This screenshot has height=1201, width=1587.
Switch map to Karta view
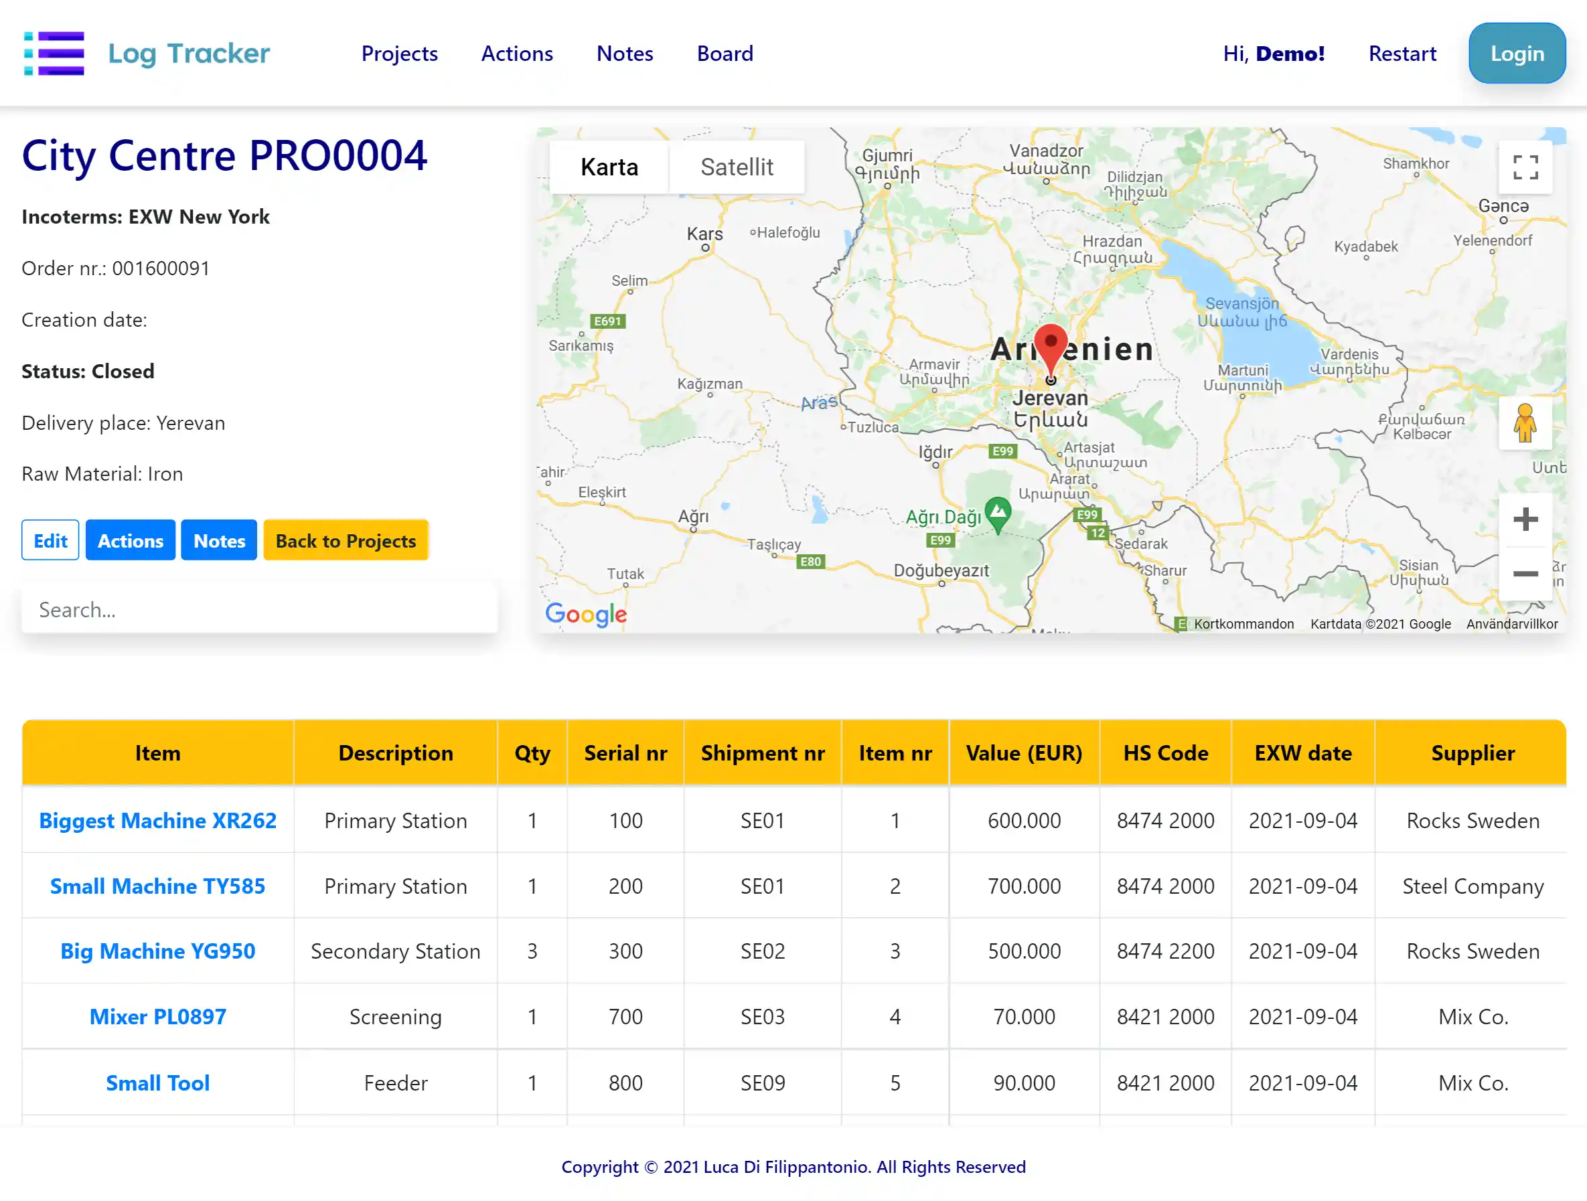coord(609,167)
